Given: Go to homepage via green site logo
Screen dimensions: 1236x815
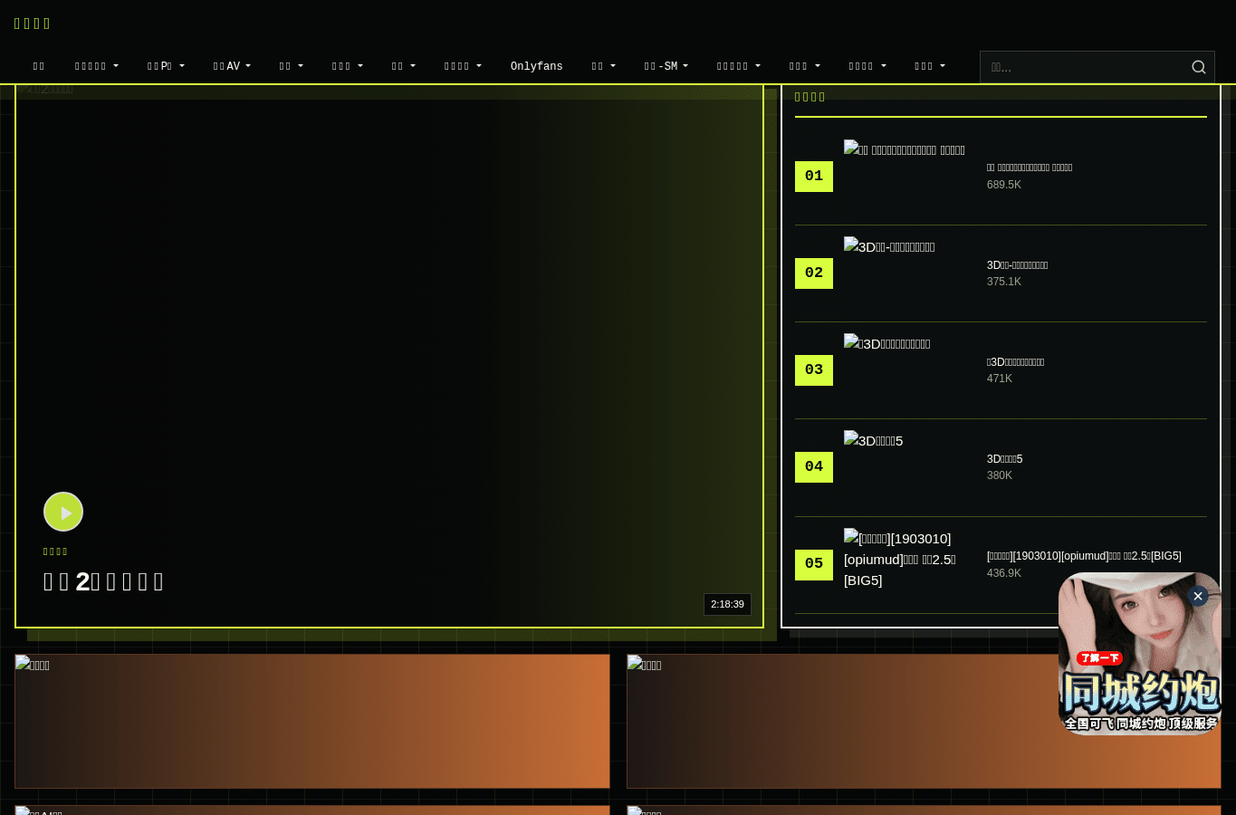Looking at the screenshot, I should coord(33,24).
